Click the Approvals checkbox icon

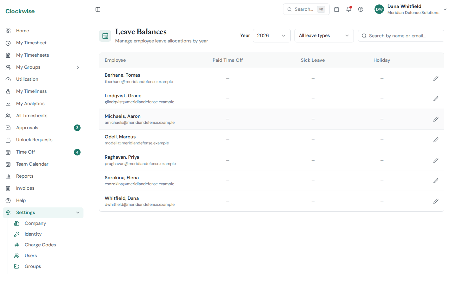coord(8,128)
